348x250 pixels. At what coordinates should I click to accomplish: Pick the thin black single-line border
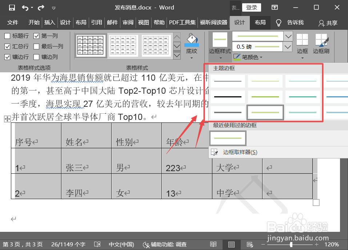(x=228, y=81)
